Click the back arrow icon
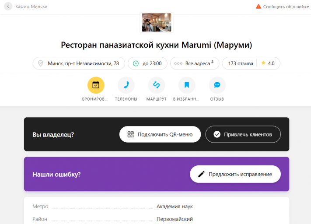 coord(8,7)
